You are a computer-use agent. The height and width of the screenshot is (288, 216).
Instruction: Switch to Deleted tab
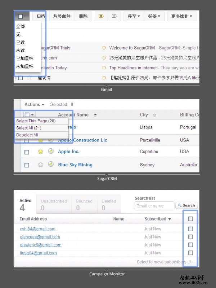109,204
